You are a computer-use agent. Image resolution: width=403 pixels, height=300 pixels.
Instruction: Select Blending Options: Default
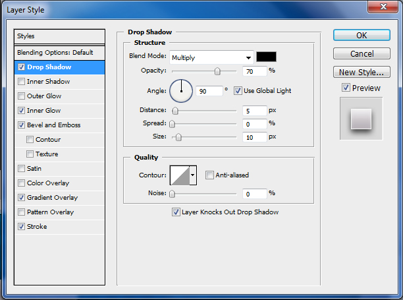[x=60, y=53]
